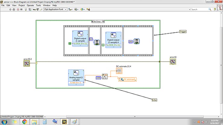Click the project path label in bottom-left status bar
This screenshot has width=223, height=125.
point(22,117)
